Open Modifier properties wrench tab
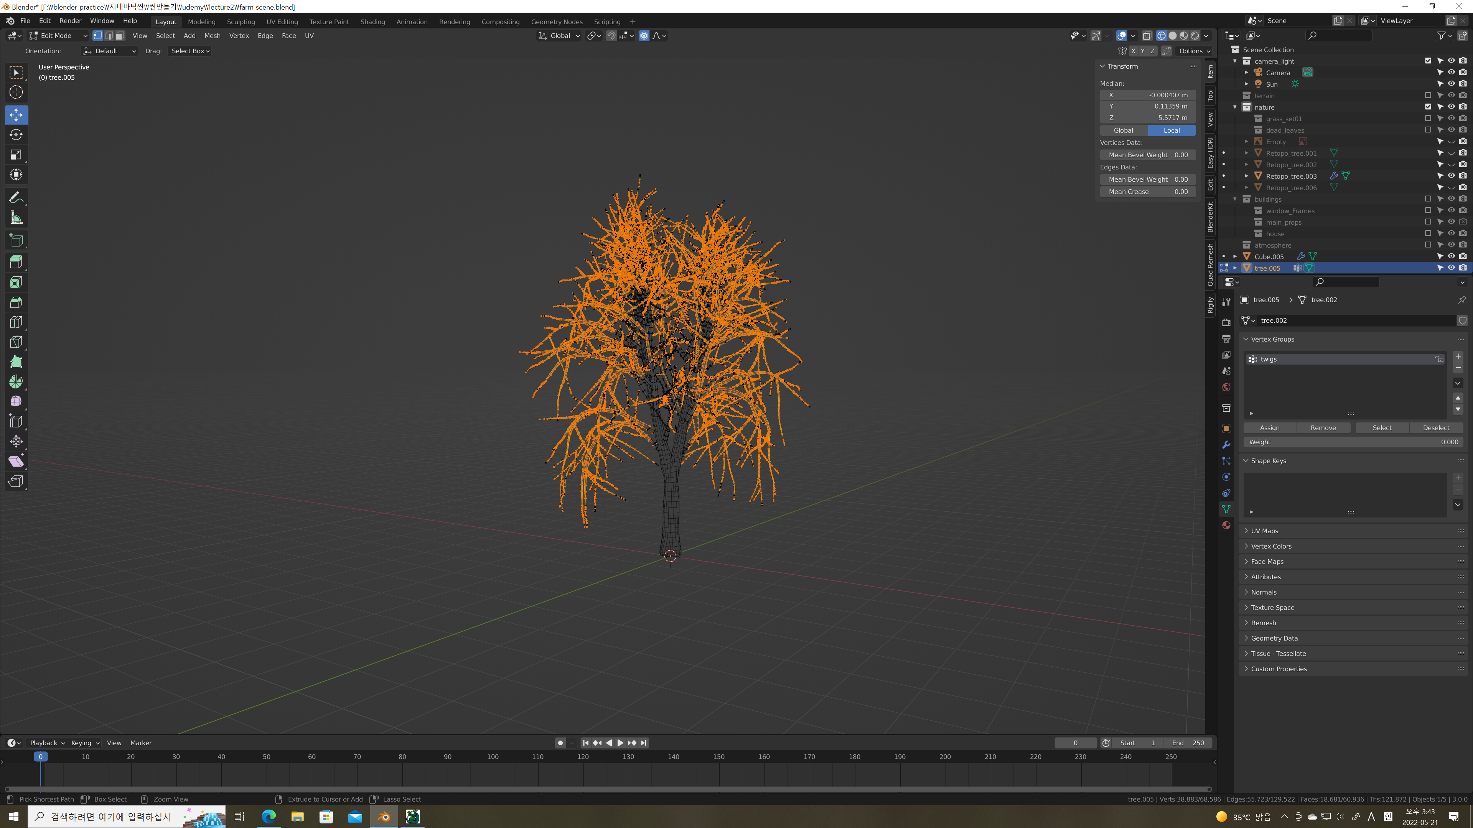 click(1226, 445)
